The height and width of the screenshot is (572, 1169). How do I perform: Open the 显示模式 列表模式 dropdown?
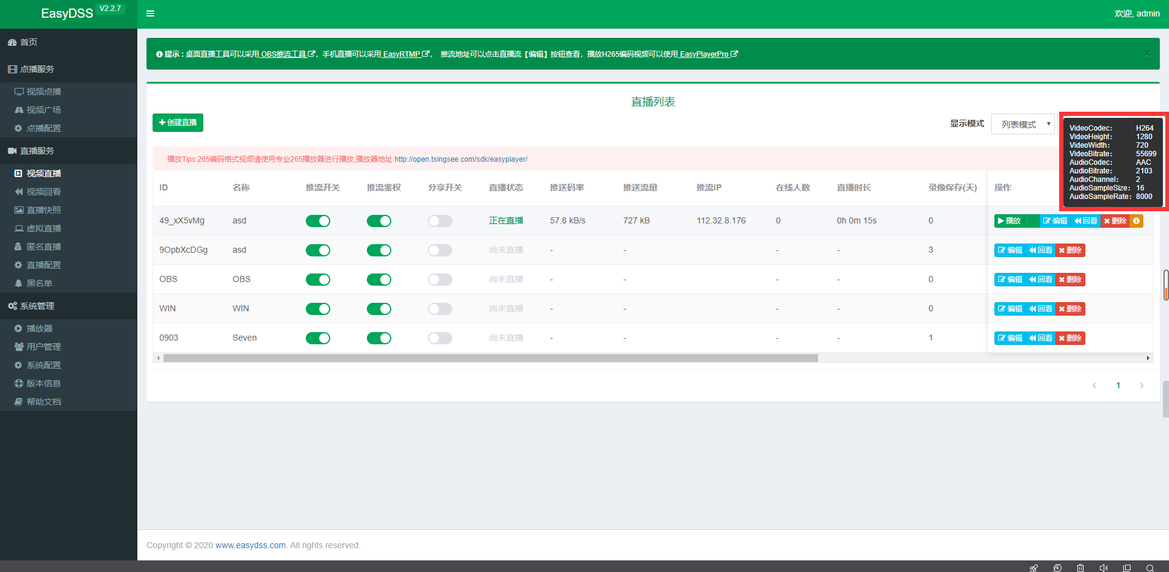[x=1023, y=124]
